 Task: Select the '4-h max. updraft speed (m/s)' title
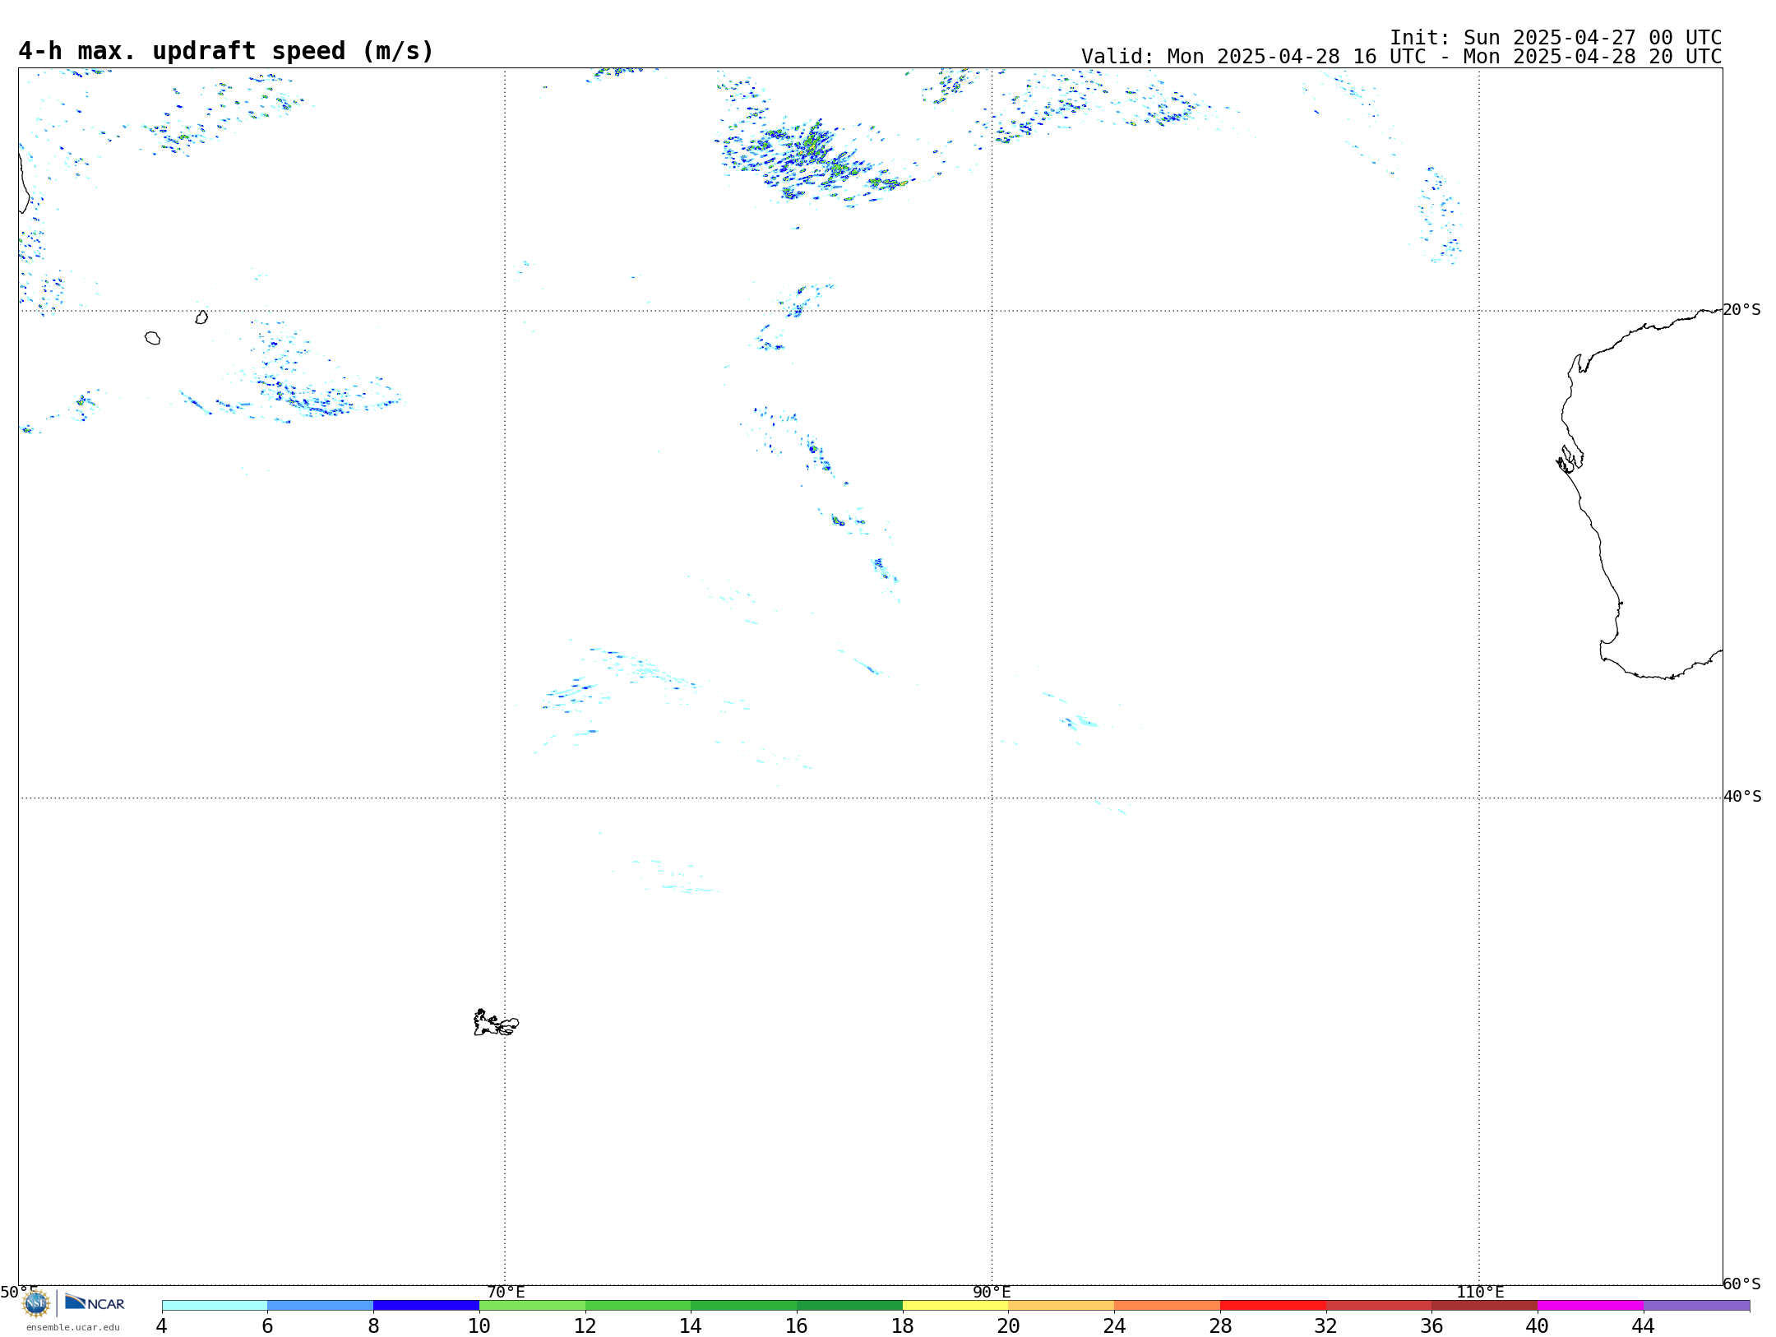point(226,51)
